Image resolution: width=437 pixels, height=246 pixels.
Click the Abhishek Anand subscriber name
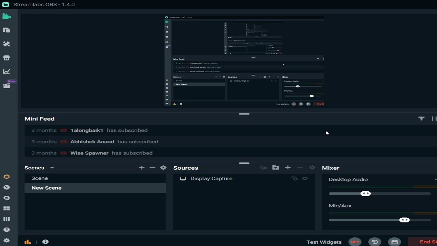pos(92,141)
